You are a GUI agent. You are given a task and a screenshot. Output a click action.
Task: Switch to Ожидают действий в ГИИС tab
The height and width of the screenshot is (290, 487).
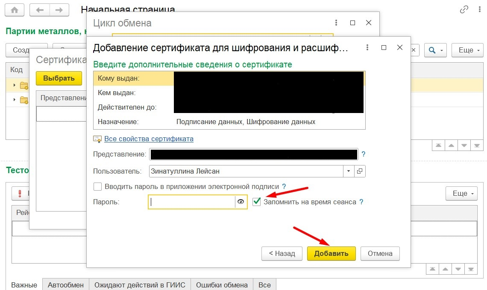click(140, 285)
